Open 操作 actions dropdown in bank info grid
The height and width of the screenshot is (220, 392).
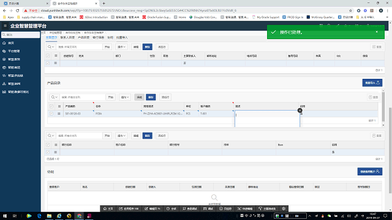pyautogui.click(x=121, y=136)
